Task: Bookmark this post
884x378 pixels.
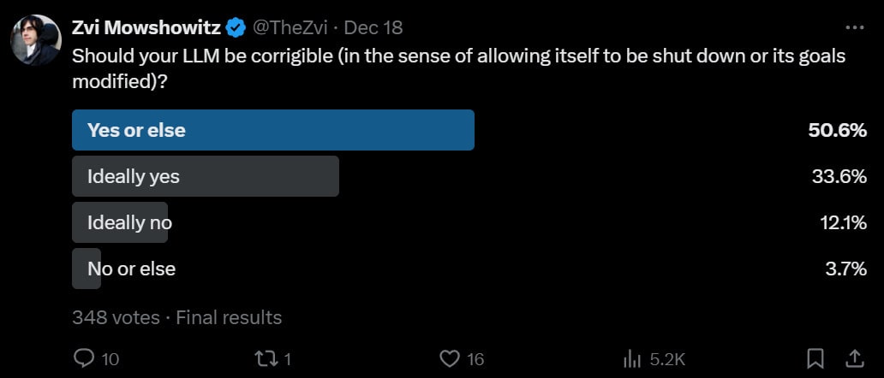Action: (x=816, y=357)
